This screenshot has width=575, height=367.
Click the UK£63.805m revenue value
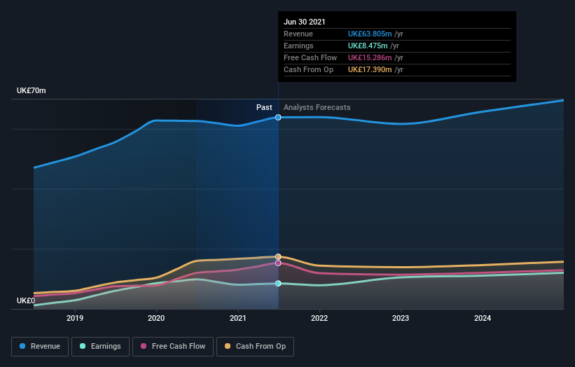click(370, 34)
